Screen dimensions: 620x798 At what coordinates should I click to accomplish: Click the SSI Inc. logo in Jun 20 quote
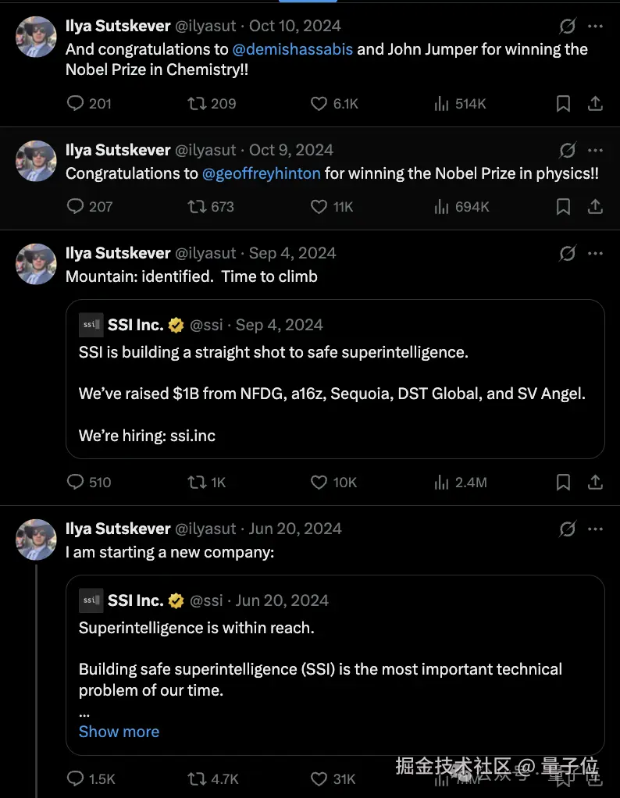pos(91,600)
